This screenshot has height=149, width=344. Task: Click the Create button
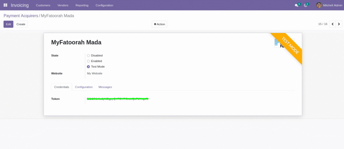click(x=21, y=24)
